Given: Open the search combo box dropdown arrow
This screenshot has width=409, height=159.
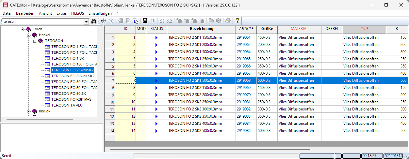Looking at the screenshot, I should [86, 22].
